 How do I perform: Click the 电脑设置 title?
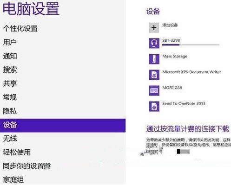[x=31, y=9]
